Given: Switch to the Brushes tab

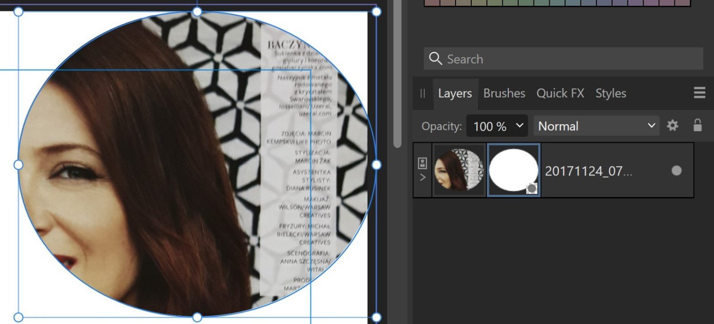Looking at the screenshot, I should 504,93.
